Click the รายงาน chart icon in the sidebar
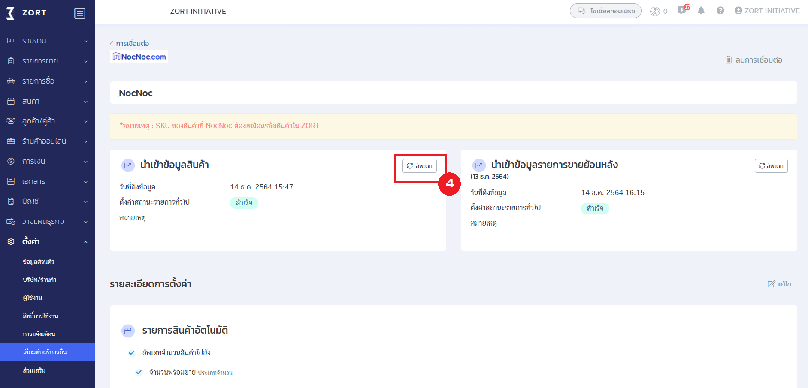Viewport: 808px width, 388px height. [11, 41]
